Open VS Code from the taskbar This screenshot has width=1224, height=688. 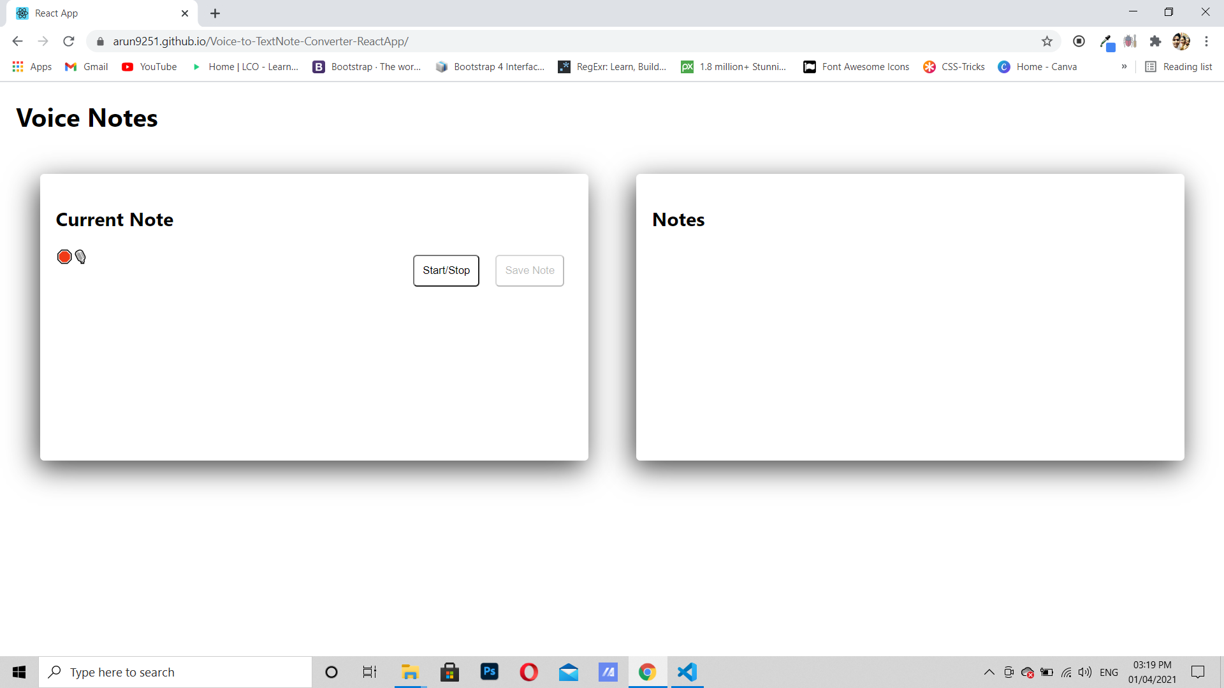[687, 672]
